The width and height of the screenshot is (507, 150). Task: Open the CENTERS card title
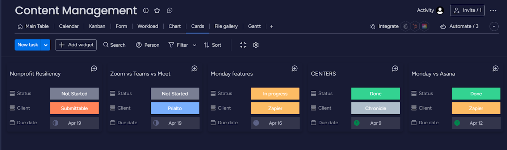323,74
